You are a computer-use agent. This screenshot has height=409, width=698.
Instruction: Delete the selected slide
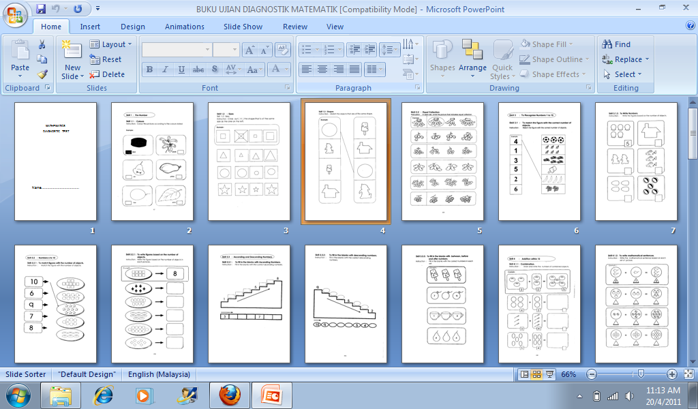107,74
